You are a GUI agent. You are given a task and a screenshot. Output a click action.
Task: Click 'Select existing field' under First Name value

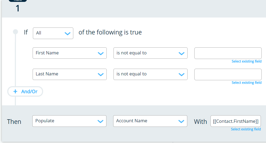[x=246, y=61]
